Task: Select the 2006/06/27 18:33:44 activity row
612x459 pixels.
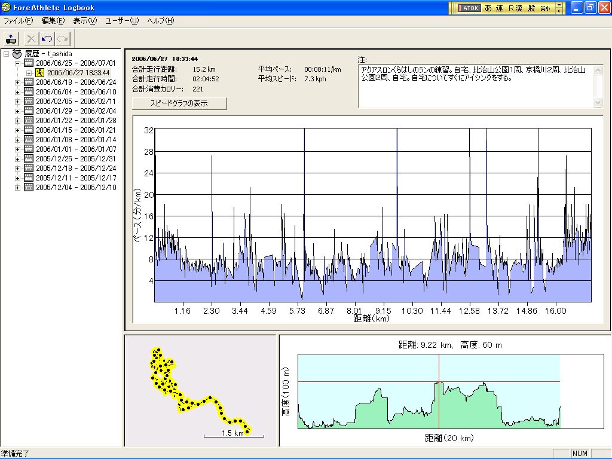Action: (x=78, y=72)
